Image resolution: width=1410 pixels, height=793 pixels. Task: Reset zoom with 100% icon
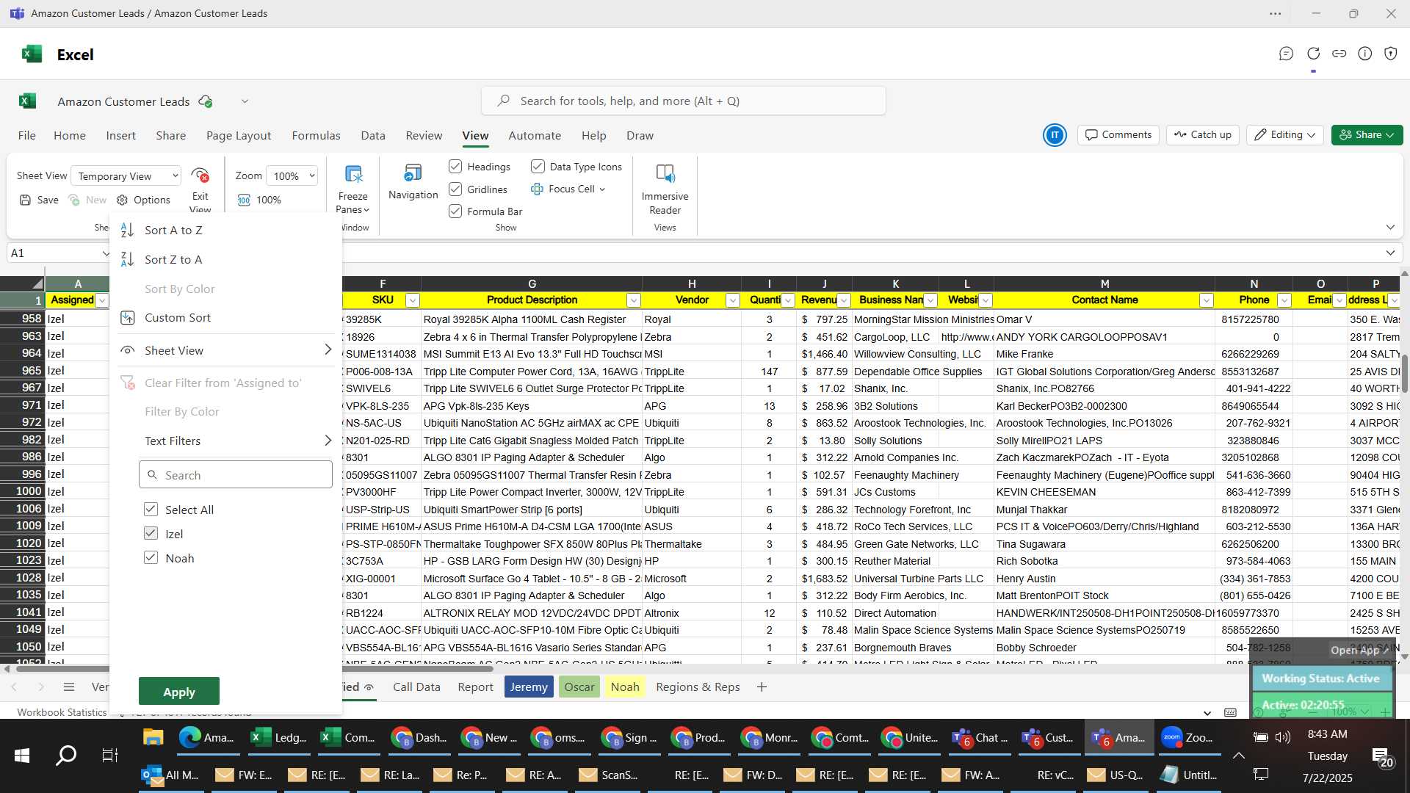click(x=244, y=200)
